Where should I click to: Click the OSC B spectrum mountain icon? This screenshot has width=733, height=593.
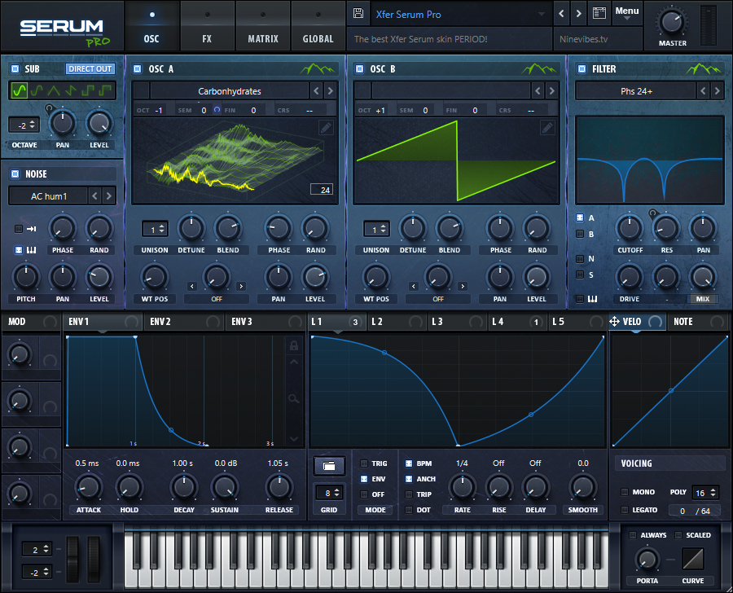coord(539,69)
